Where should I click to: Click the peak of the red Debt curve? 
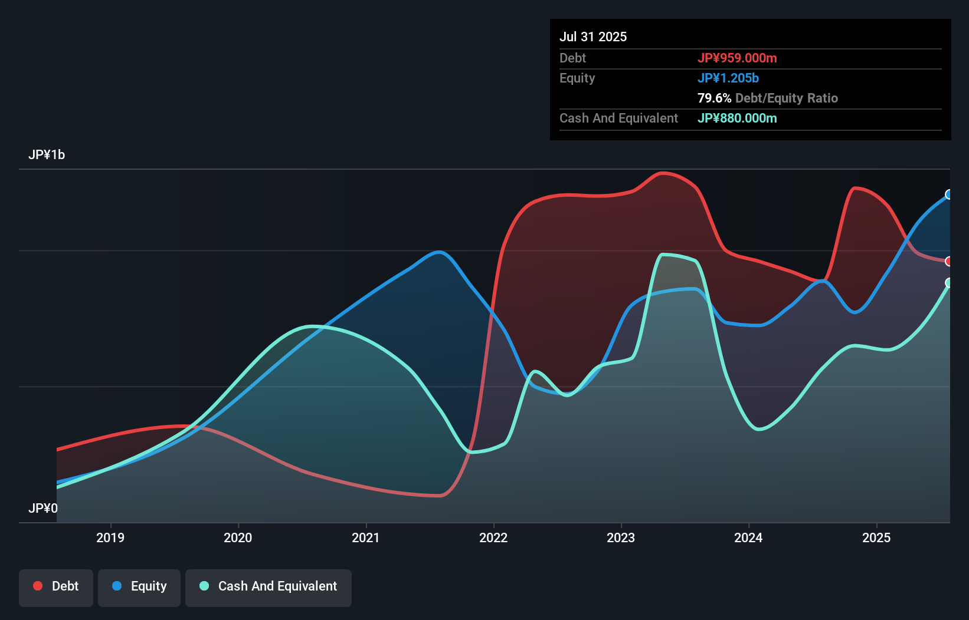click(x=662, y=174)
